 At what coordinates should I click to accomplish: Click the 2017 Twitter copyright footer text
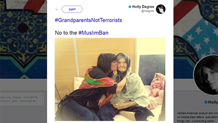pos(31,97)
